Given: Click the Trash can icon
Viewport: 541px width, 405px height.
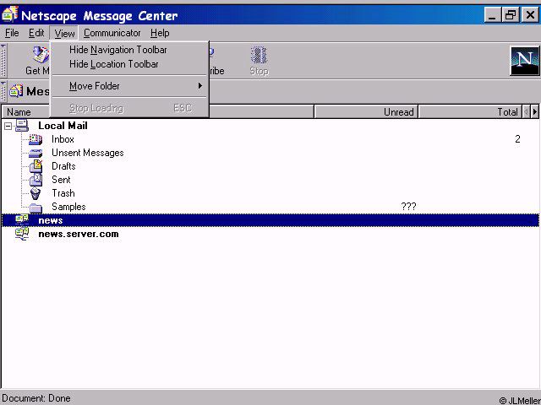Looking at the screenshot, I should 36,193.
